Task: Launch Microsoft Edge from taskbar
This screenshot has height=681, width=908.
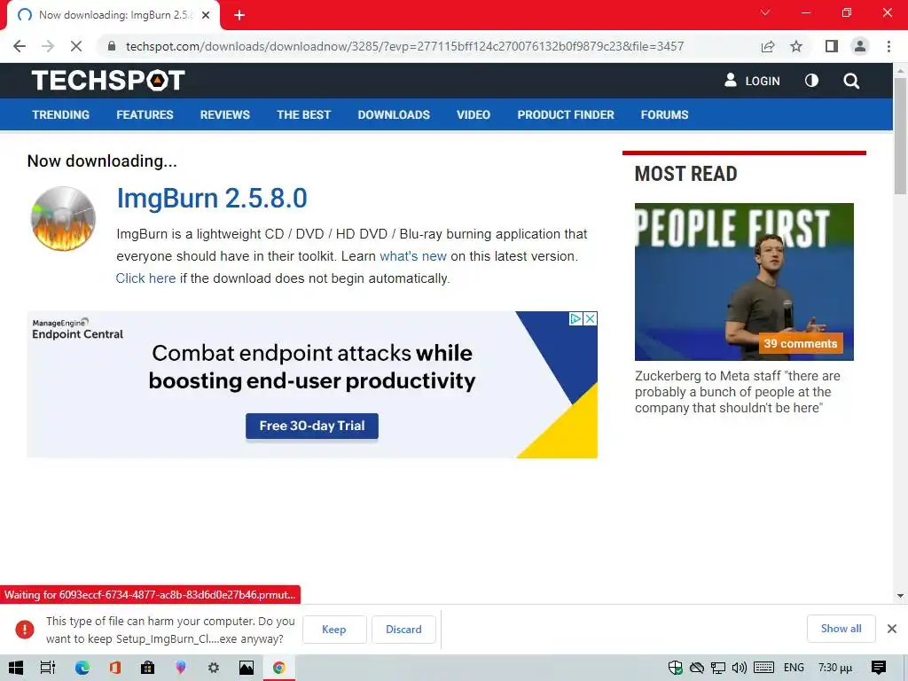Action: coord(82,668)
